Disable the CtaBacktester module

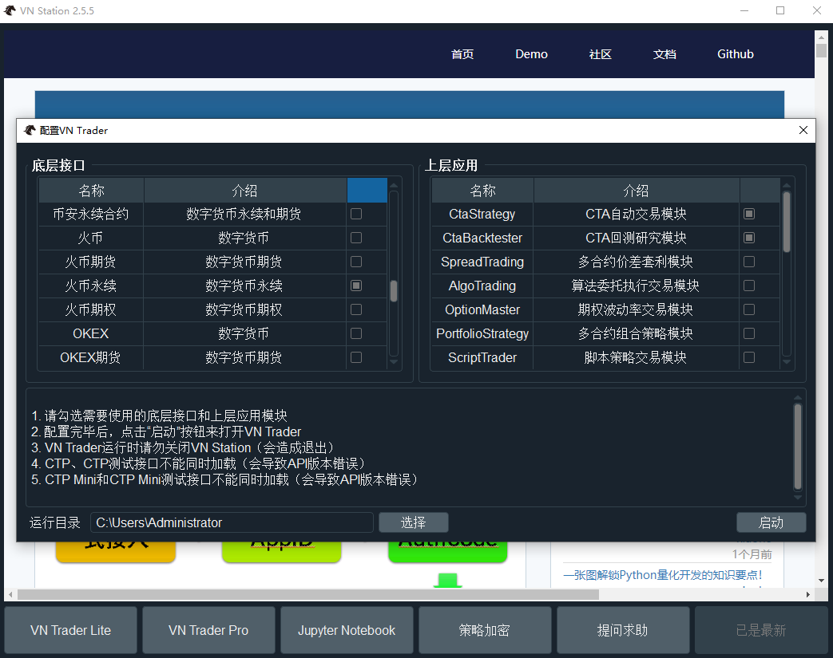click(x=748, y=238)
